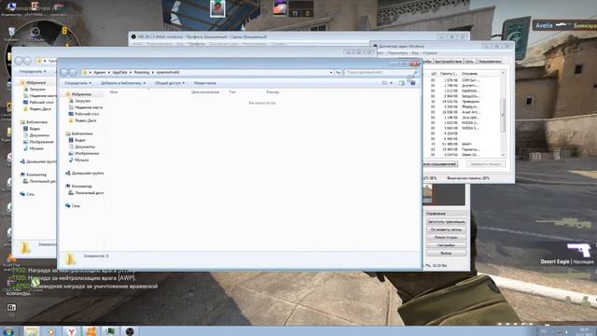Select the Steam Cl... process row
The image size is (597, 336).
(463, 155)
